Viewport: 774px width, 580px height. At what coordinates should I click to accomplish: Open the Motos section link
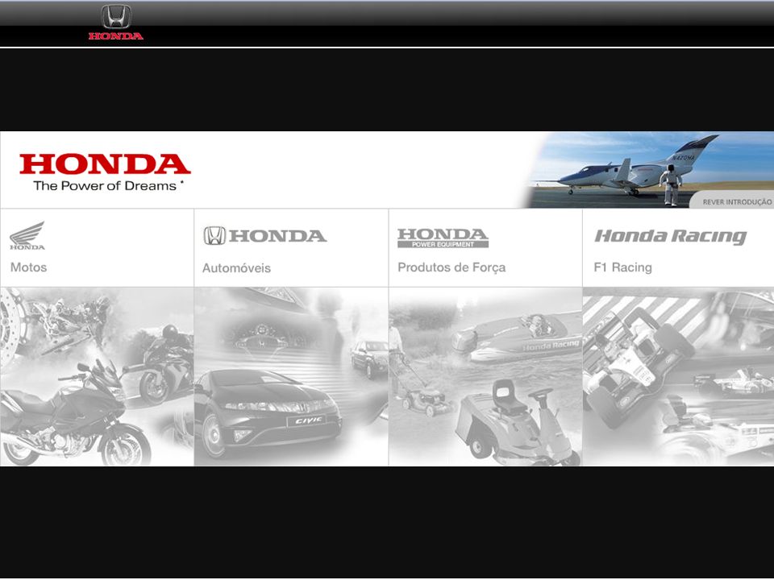click(29, 267)
